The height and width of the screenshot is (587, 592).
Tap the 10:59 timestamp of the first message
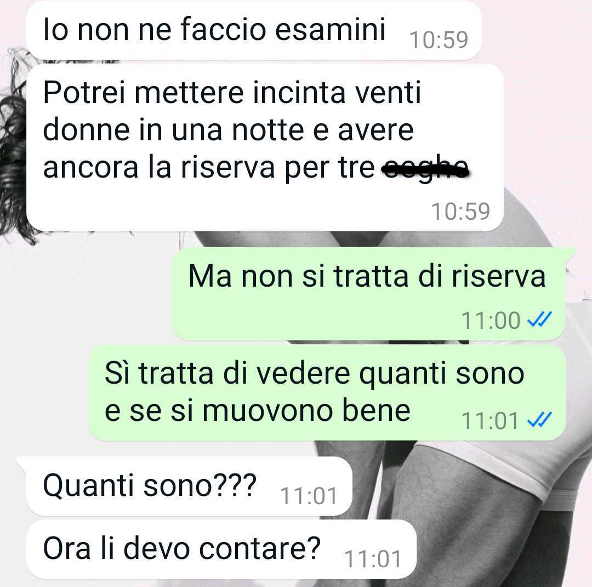click(439, 40)
